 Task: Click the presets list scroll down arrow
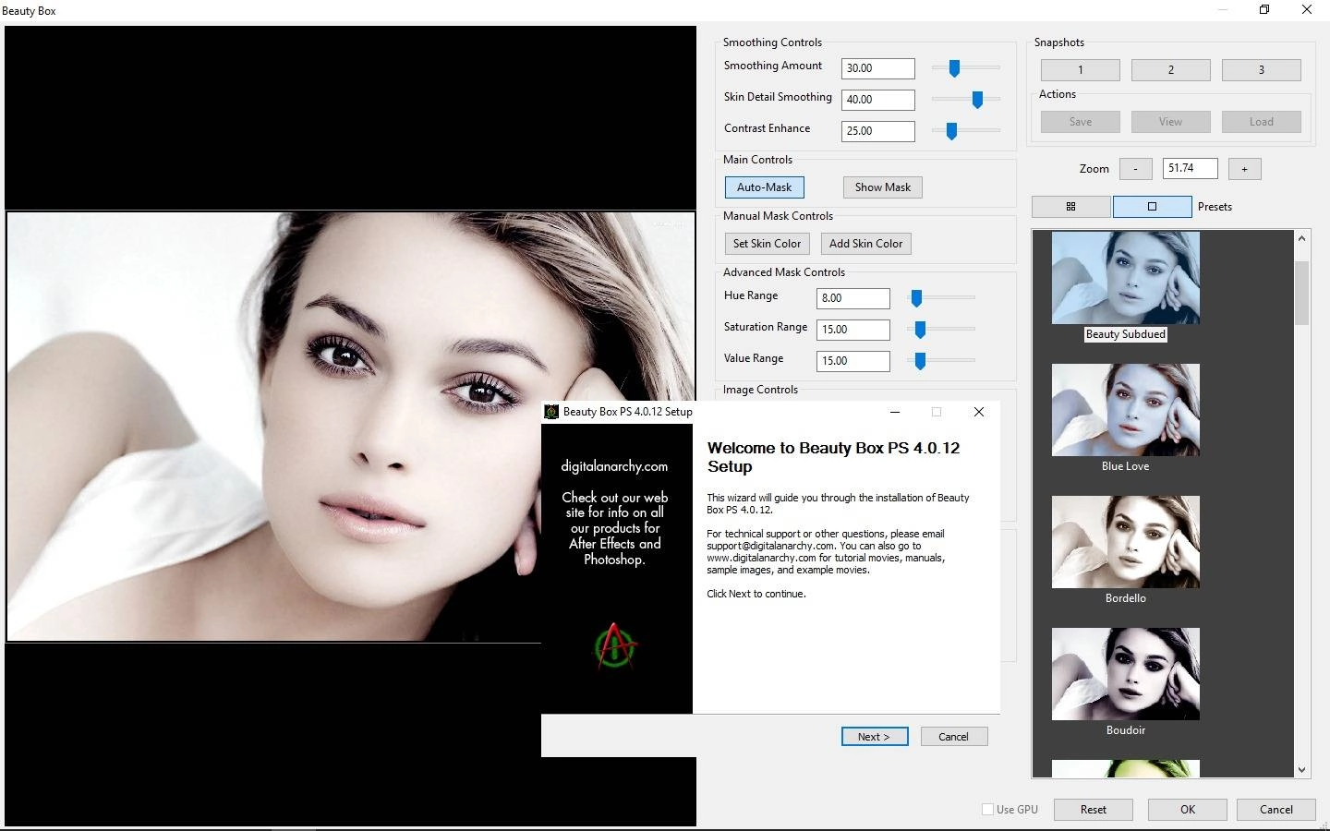[x=1301, y=769]
